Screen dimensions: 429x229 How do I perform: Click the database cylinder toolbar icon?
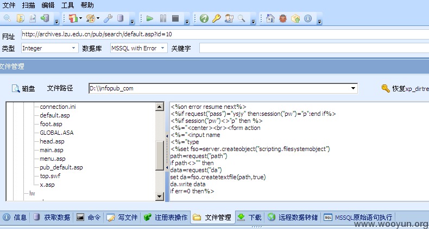click(120, 18)
